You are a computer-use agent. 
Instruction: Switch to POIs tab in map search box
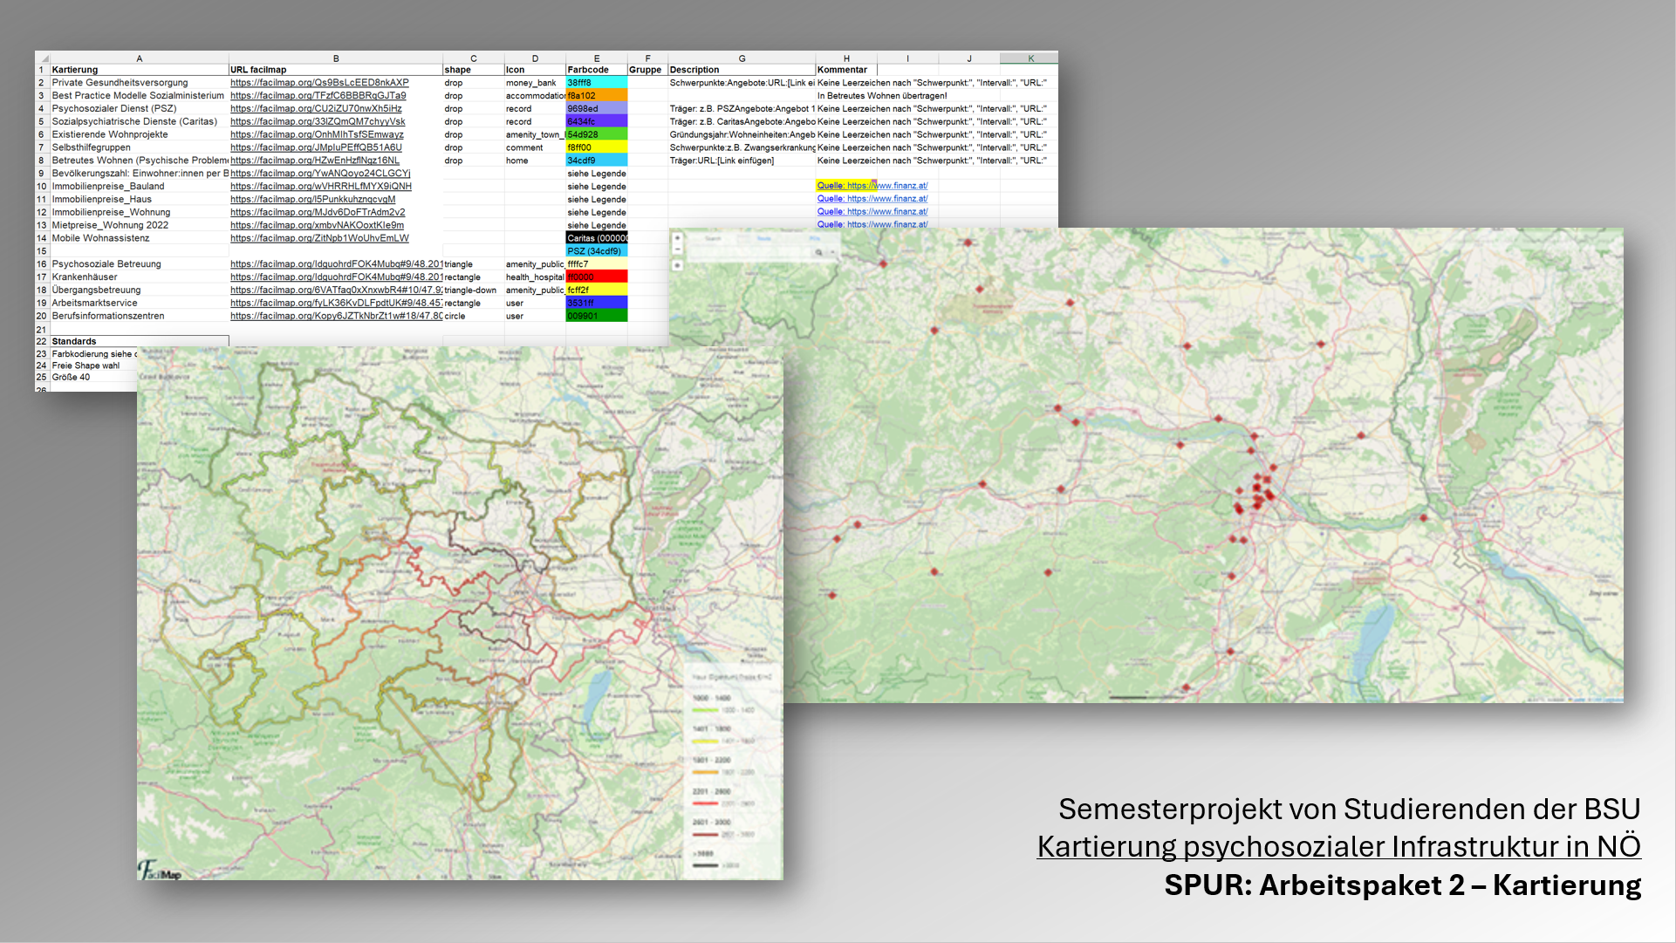tap(814, 238)
